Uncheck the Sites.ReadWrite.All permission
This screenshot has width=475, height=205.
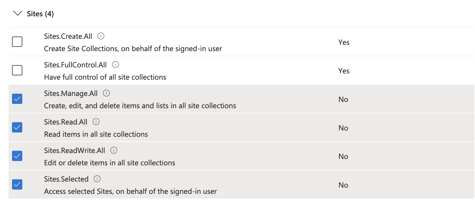(x=17, y=156)
